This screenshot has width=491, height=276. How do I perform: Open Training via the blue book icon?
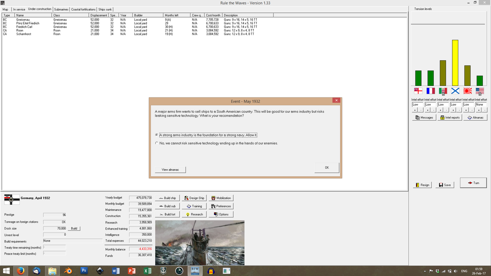click(194, 206)
